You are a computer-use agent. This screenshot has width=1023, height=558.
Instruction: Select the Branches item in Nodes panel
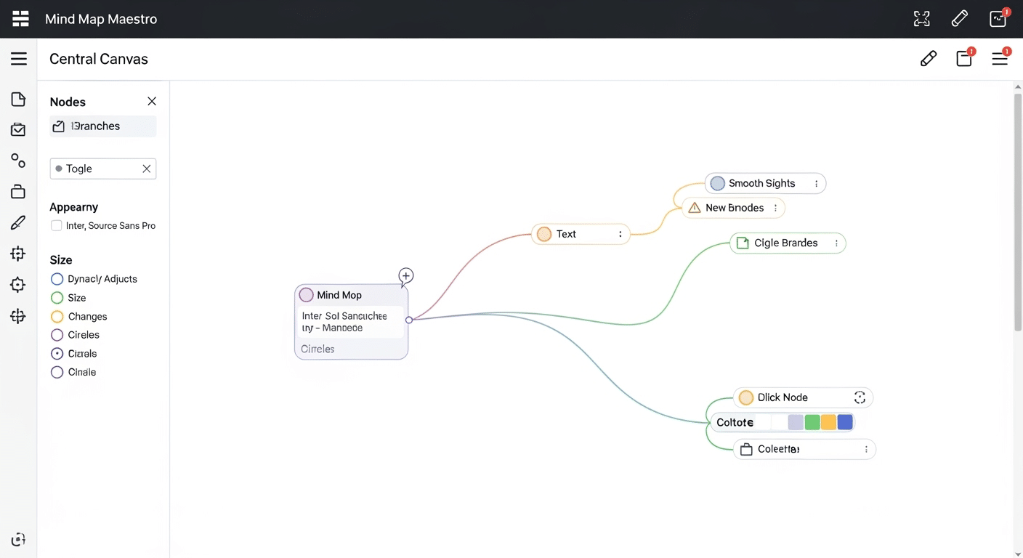pyautogui.click(x=102, y=126)
